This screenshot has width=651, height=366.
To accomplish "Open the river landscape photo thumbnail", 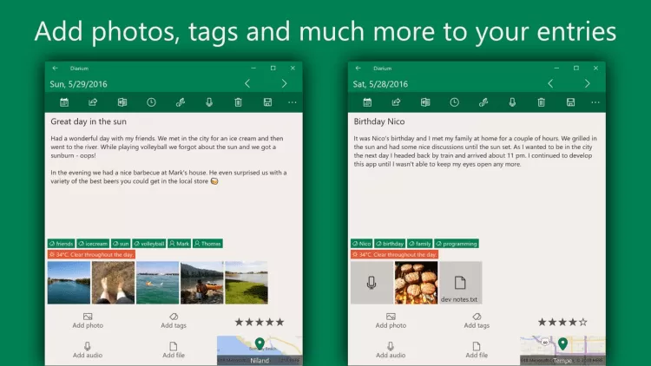I will click(69, 283).
